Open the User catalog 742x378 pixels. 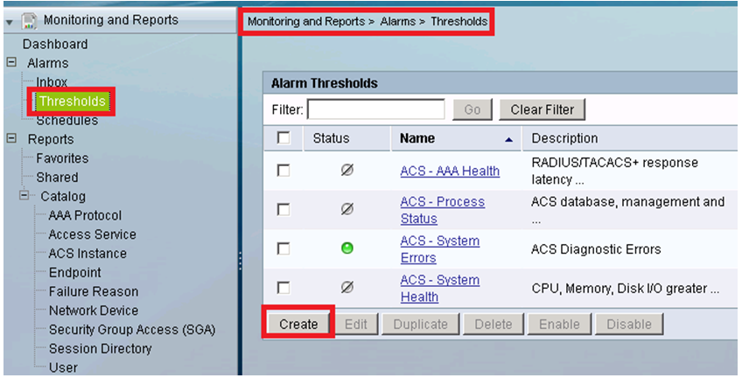63,367
